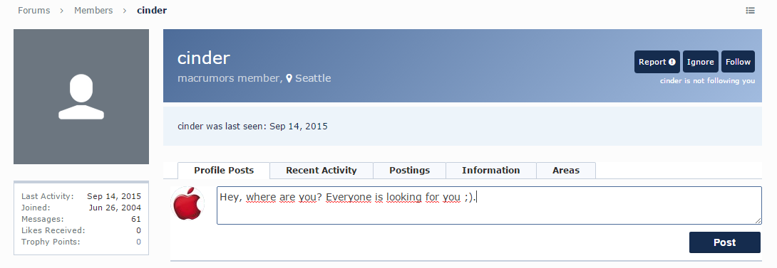Switch to the Recent Activity tab
The image size is (777, 268).
[321, 171]
